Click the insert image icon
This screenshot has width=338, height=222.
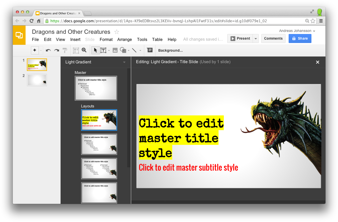click(x=115, y=50)
